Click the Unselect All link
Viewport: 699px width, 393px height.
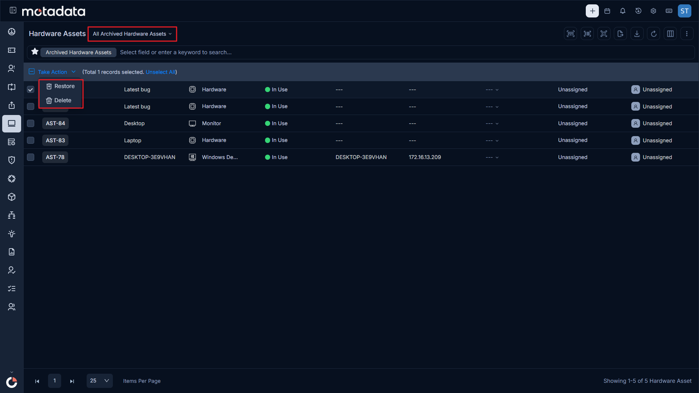(x=160, y=72)
